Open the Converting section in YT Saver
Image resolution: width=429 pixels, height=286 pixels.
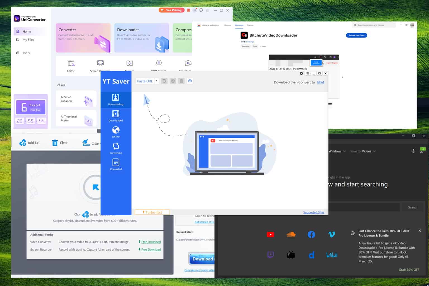tap(116, 148)
